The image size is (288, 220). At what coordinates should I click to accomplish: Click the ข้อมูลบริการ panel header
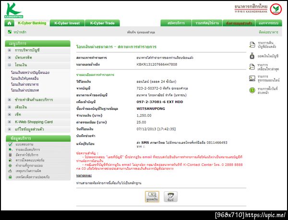click(x=38, y=138)
